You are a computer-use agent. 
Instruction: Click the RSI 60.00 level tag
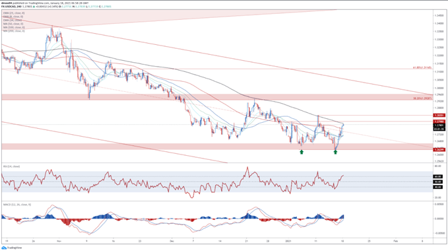[x=437, y=176]
